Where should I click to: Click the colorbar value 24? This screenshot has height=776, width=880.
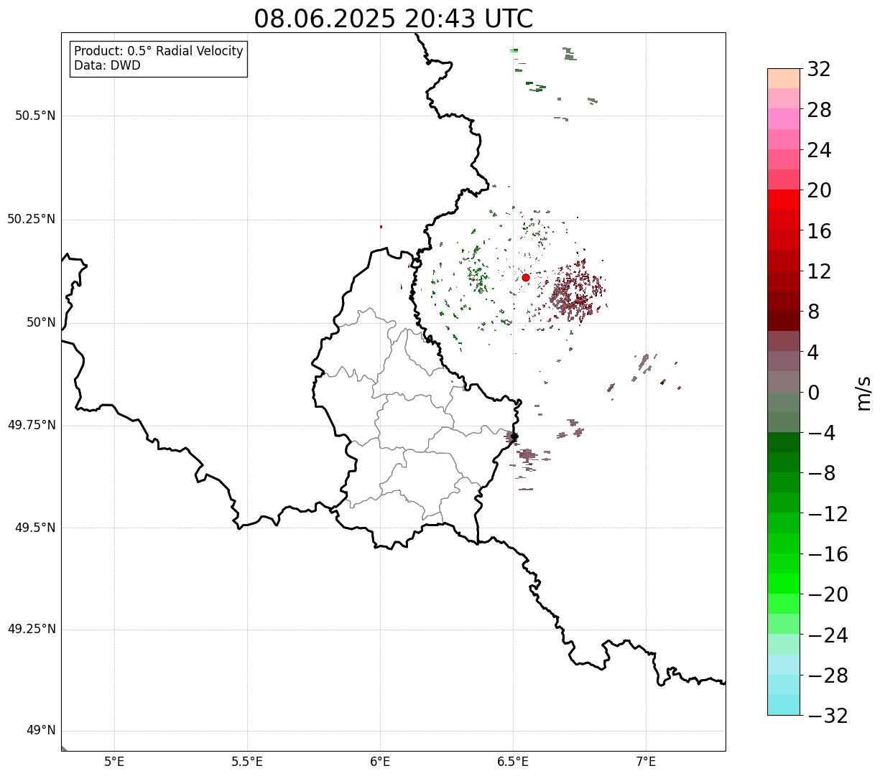819,150
